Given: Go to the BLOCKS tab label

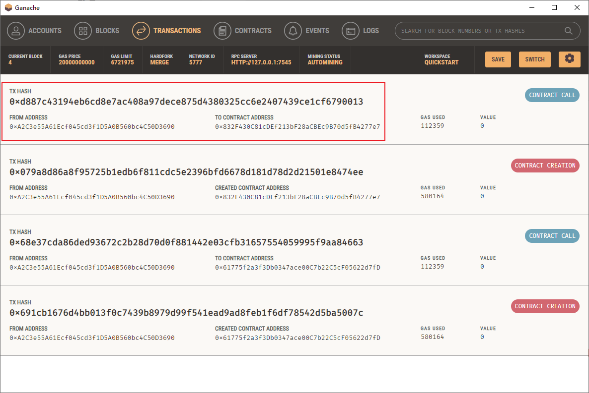Looking at the screenshot, I should click(x=107, y=31).
